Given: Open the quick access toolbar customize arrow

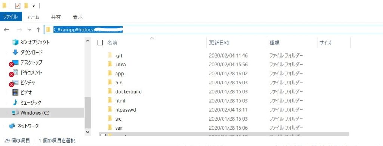Looking at the screenshot, I should 34,6.
